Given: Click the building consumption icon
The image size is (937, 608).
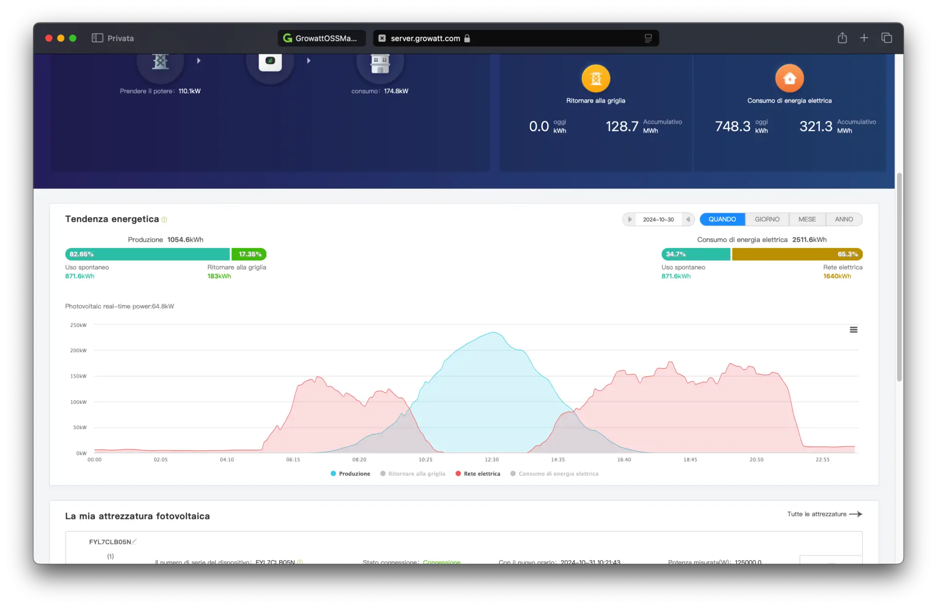Looking at the screenshot, I should 380,63.
